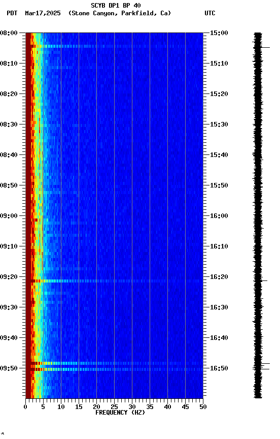Click the seismogram spike near 16:21 UTC

coord(264,281)
